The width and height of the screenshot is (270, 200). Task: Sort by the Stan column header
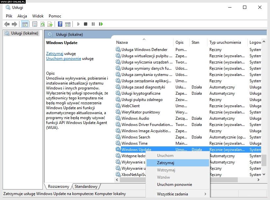click(x=198, y=42)
